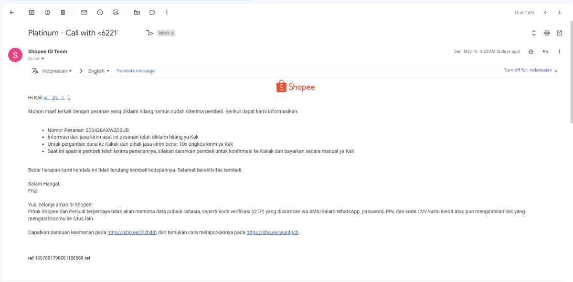Delete this email with trash icon
The width and height of the screenshot is (573, 282).
click(x=63, y=12)
